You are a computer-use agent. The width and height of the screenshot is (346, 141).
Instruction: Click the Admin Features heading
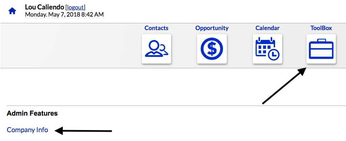click(32, 113)
